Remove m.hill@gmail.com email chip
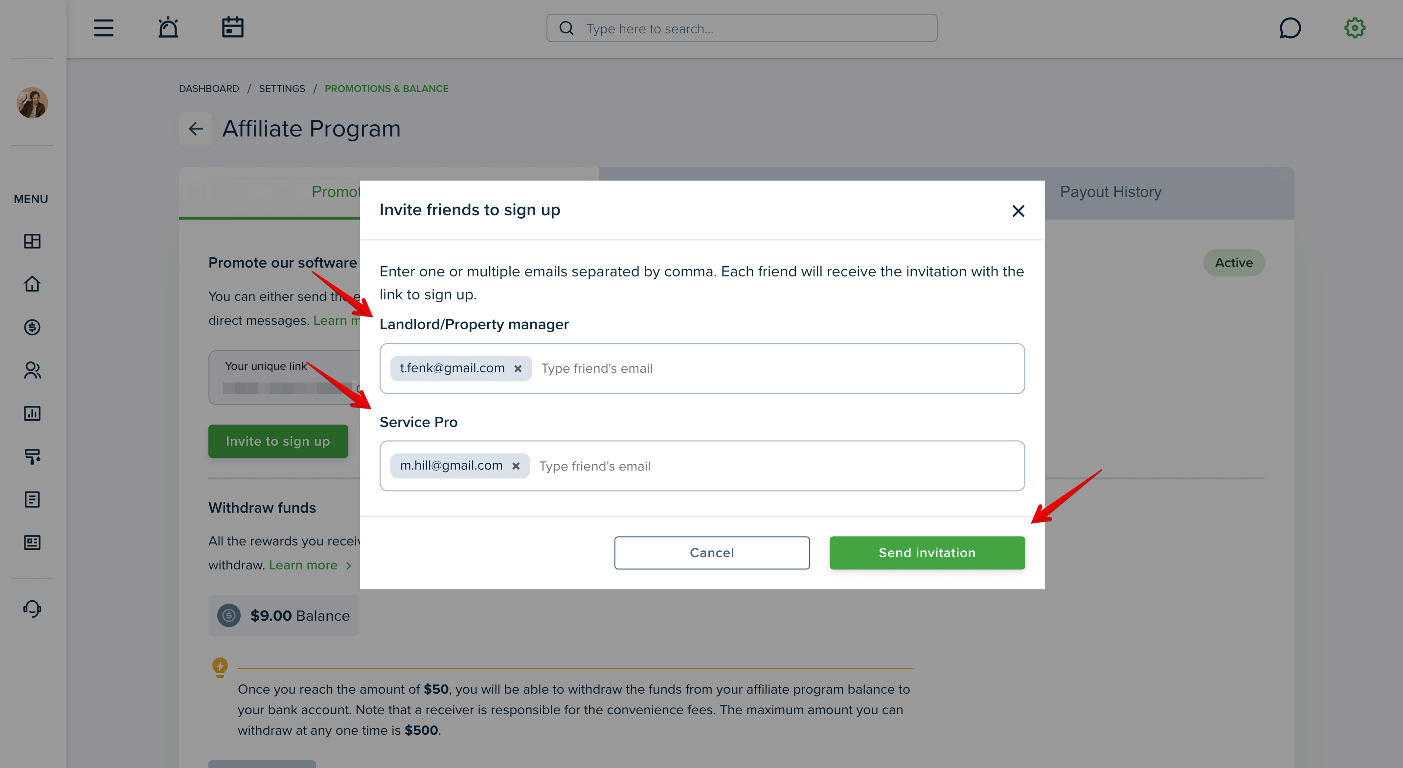This screenshot has height=768, width=1403. tap(516, 466)
